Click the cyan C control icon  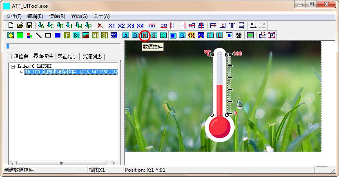163,35
